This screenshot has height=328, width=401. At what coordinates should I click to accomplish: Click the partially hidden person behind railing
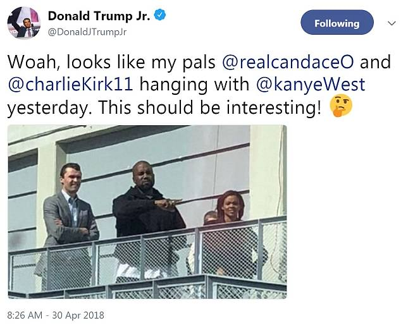(210, 219)
